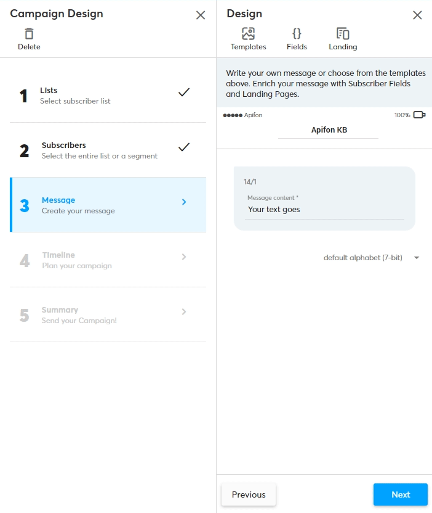The image size is (432, 513).
Task: Click the battery icon in phone preview
Action: pyautogui.click(x=419, y=115)
